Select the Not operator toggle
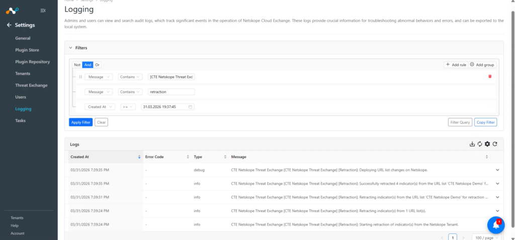This screenshot has width=515, height=240. tap(77, 65)
